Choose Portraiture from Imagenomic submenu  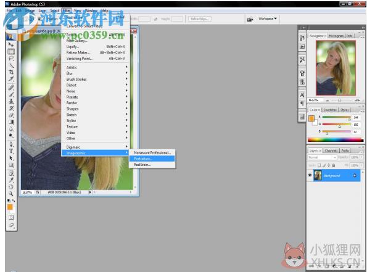[152, 159]
